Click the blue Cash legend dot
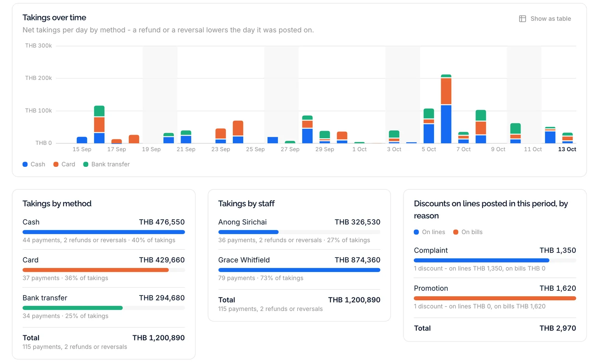This screenshot has width=599, height=362. 25,164
